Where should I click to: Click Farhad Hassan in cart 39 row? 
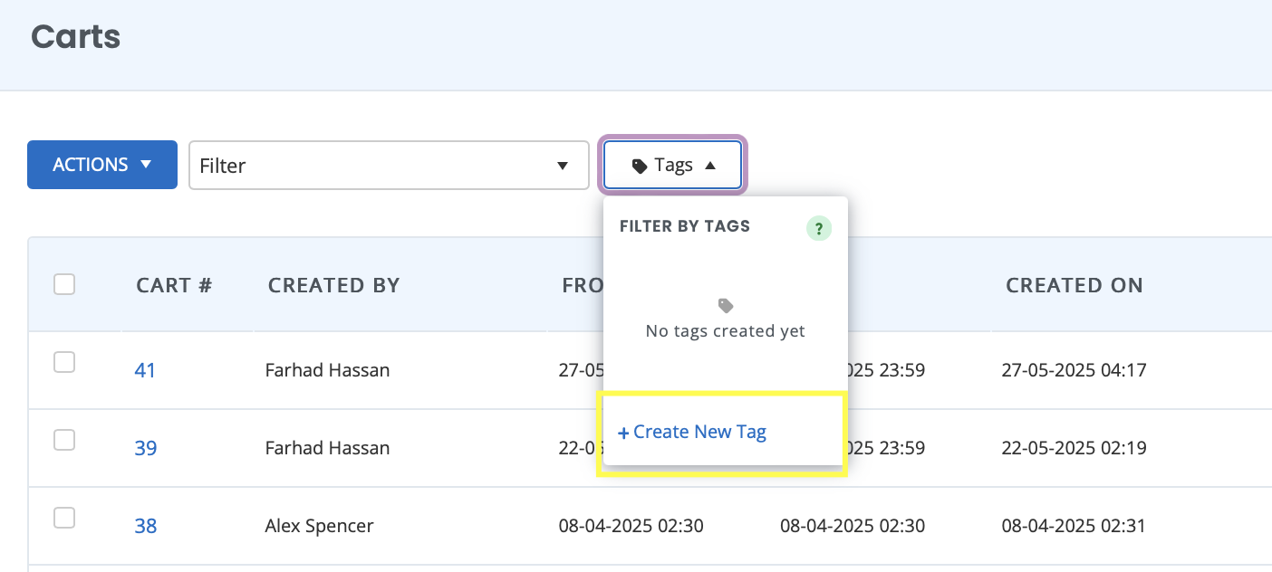coord(328,448)
